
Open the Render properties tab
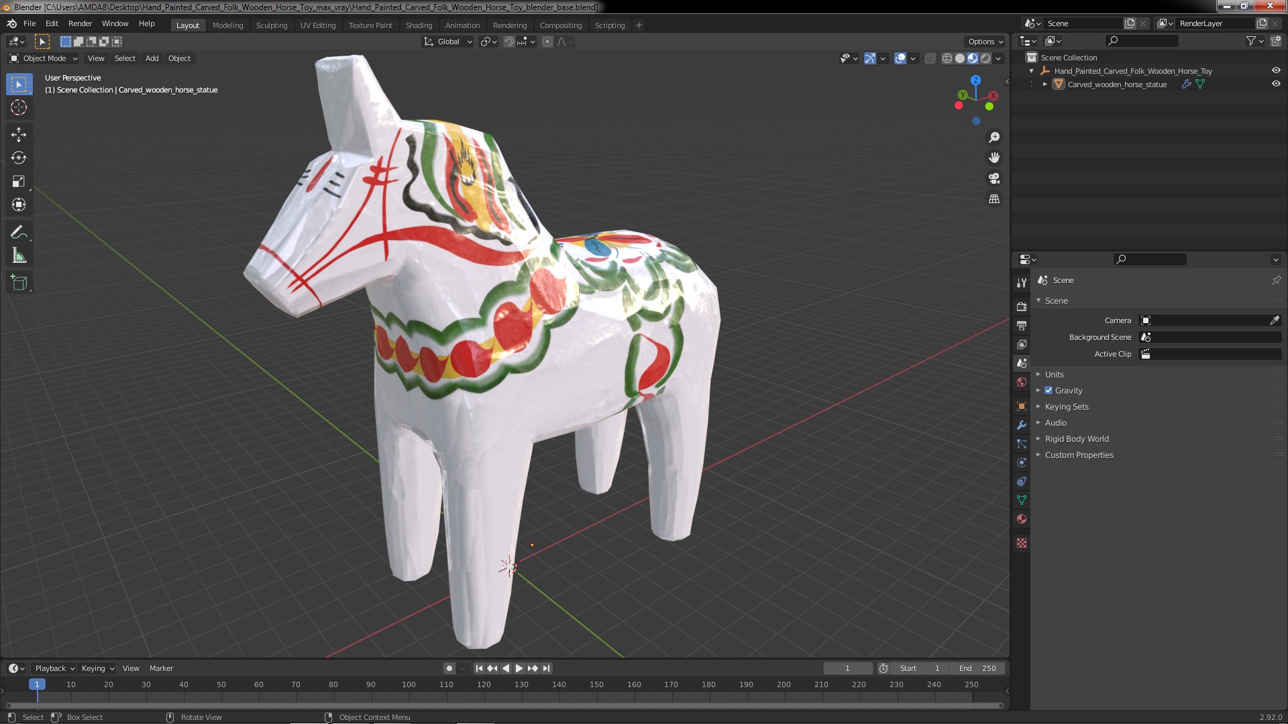[1022, 306]
